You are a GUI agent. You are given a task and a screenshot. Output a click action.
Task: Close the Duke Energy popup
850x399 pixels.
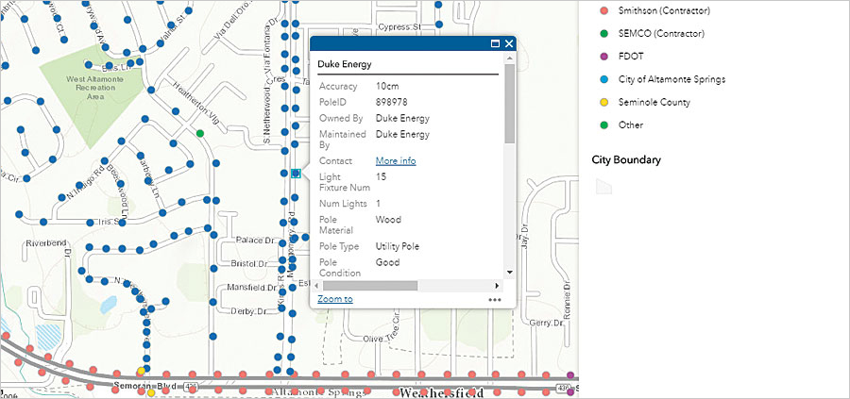point(508,44)
